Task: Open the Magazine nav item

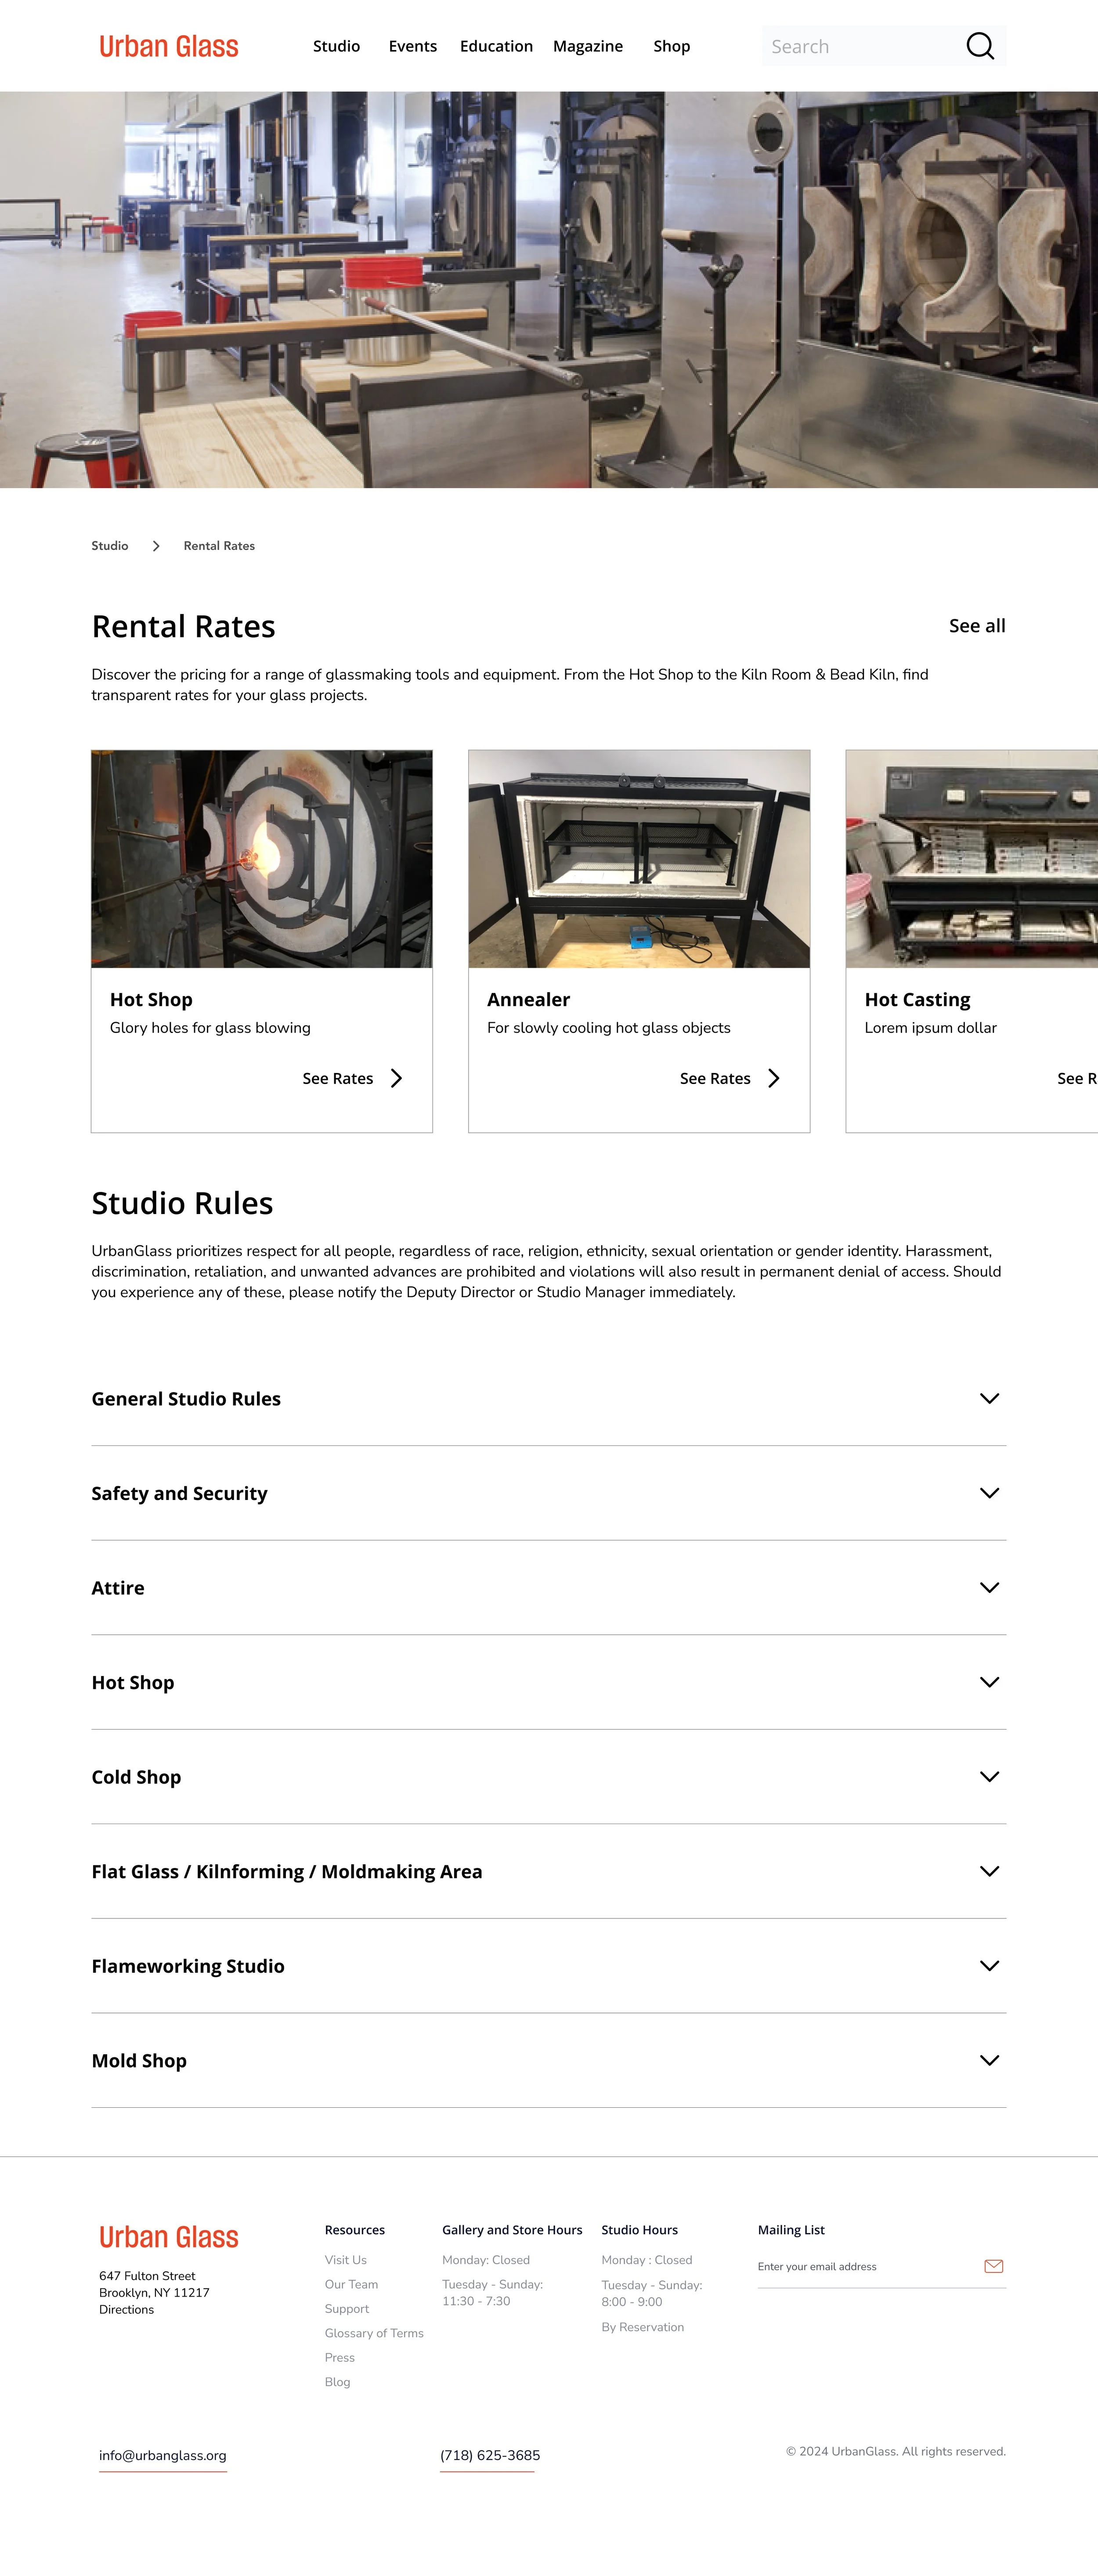Action: (587, 46)
